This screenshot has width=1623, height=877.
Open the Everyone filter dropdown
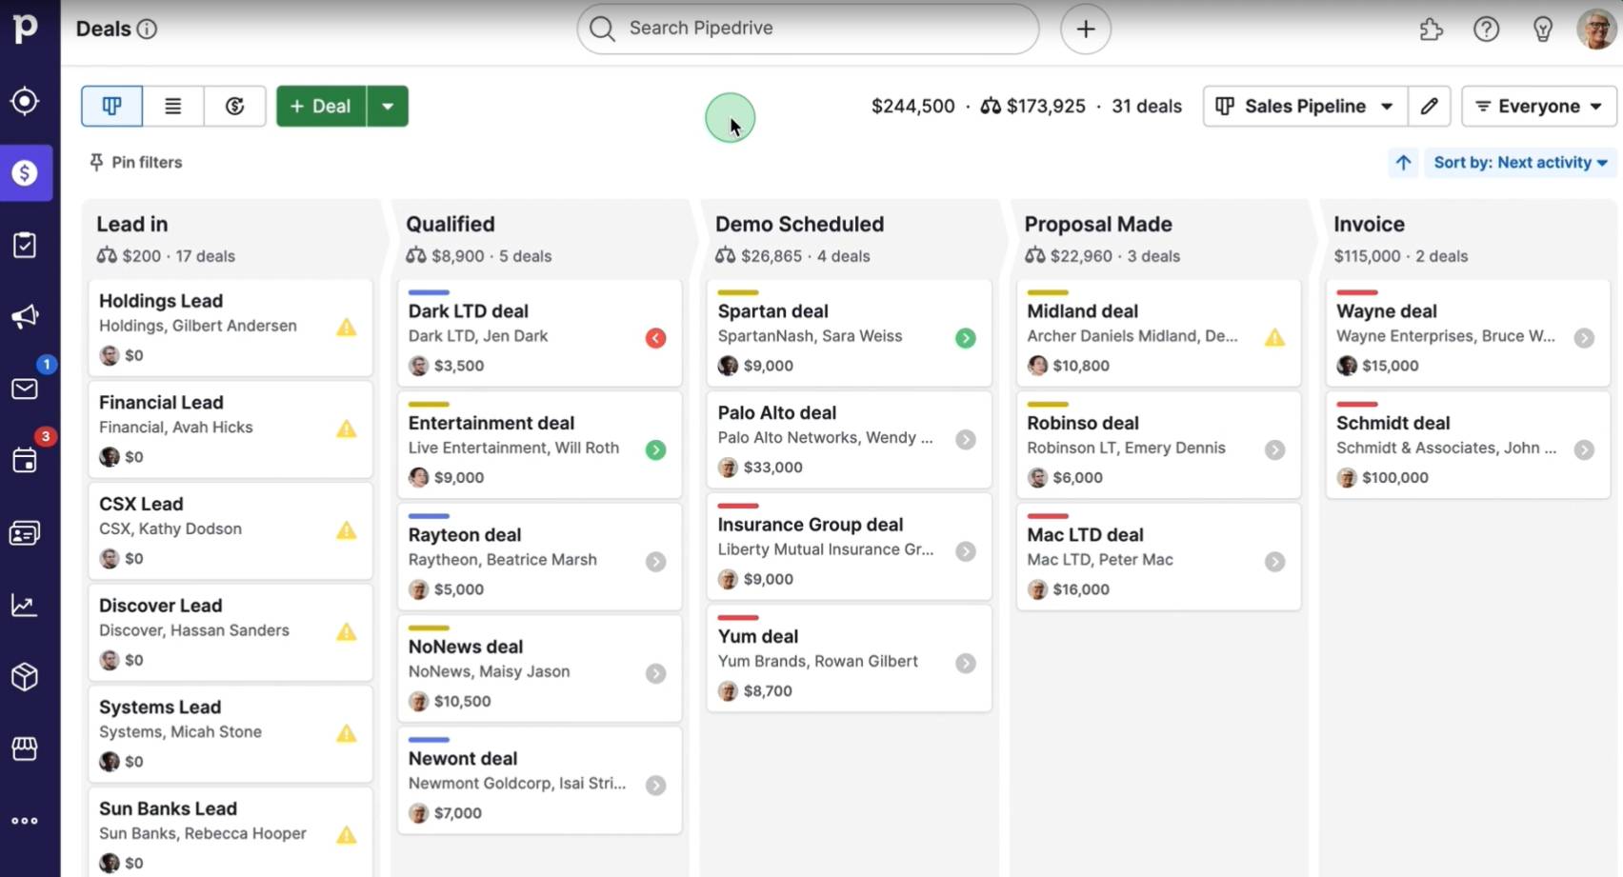coord(1538,106)
